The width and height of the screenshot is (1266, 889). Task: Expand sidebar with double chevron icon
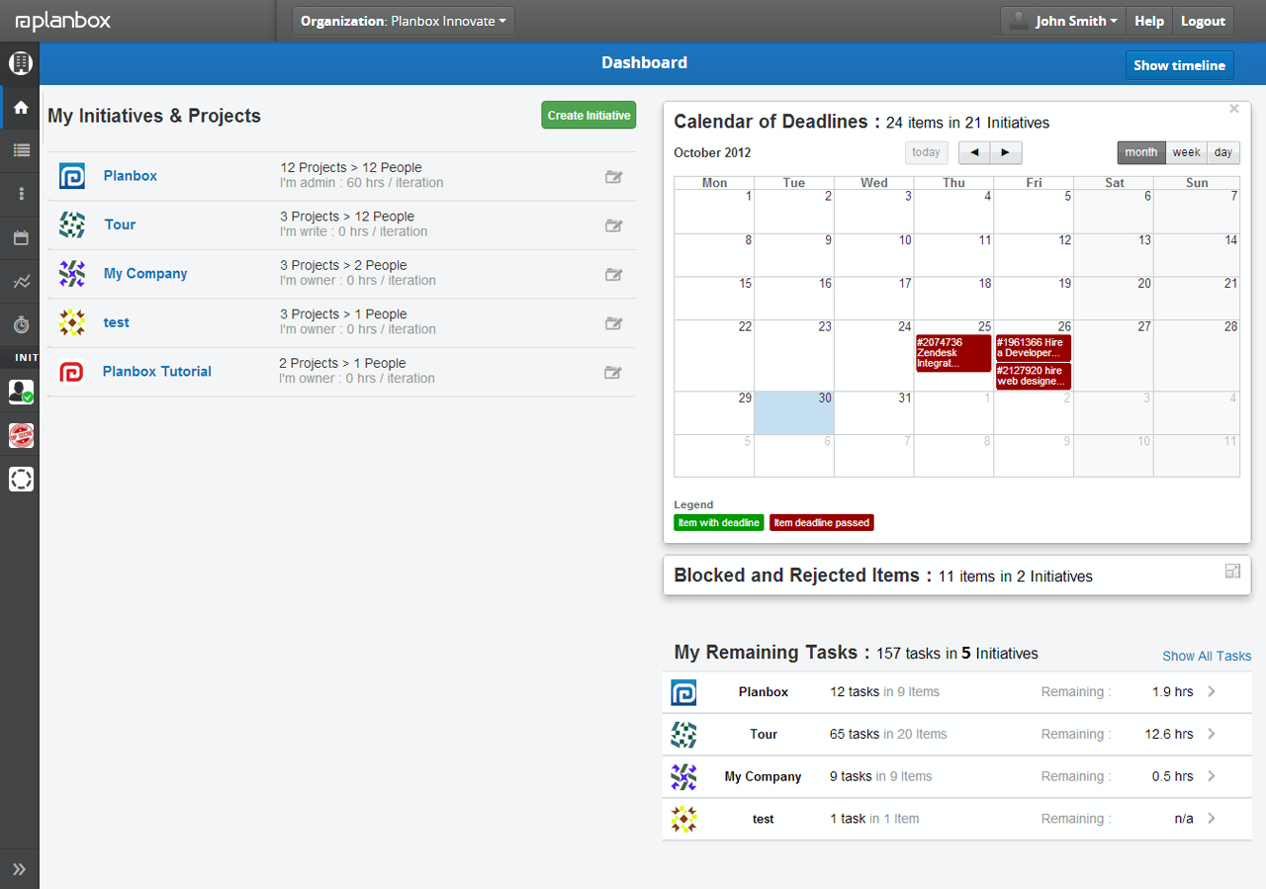pos(19,870)
